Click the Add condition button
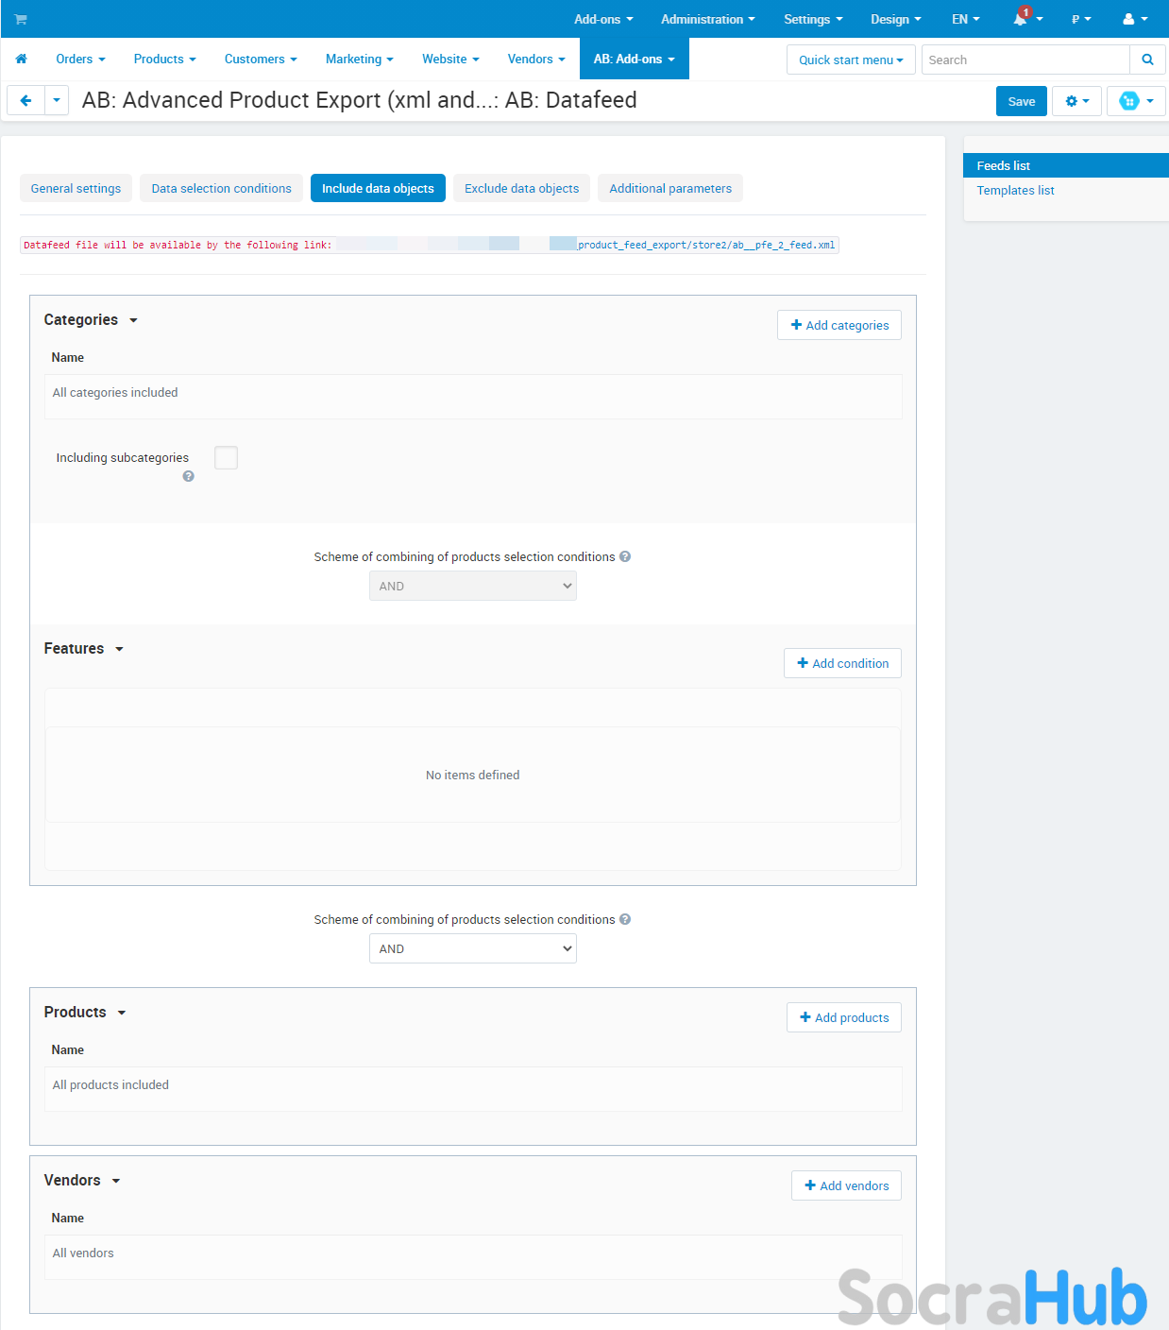1169x1330 pixels. tap(842, 663)
